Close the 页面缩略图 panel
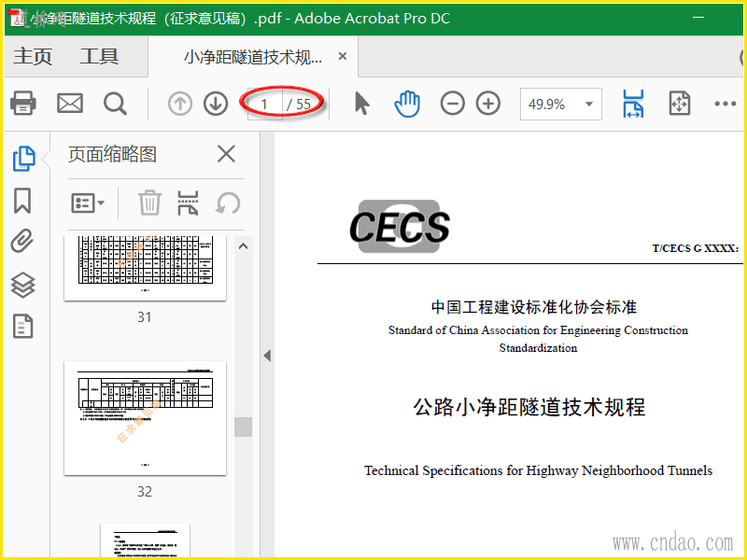 point(226,154)
